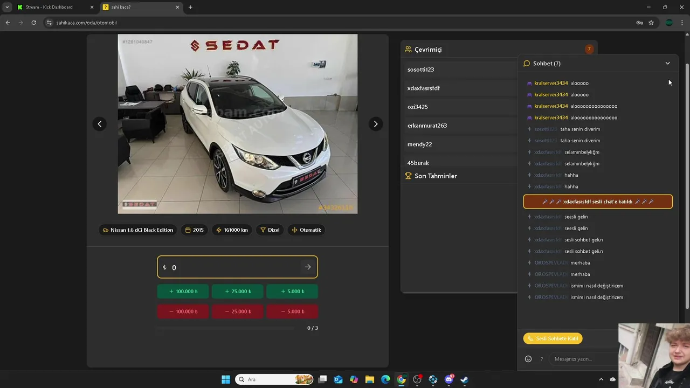
Task: Reload the page in Chrome
Action: coord(33,23)
